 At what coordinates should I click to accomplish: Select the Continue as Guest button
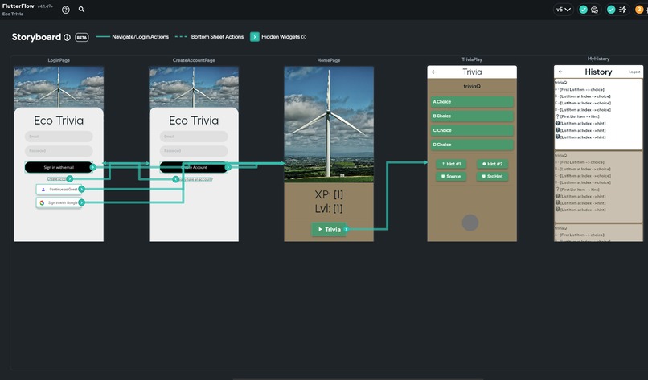[59, 189]
